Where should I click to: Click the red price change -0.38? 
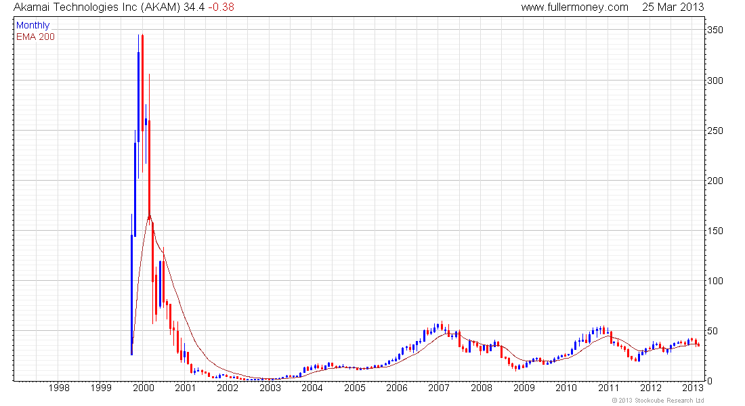pyautogui.click(x=221, y=7)
